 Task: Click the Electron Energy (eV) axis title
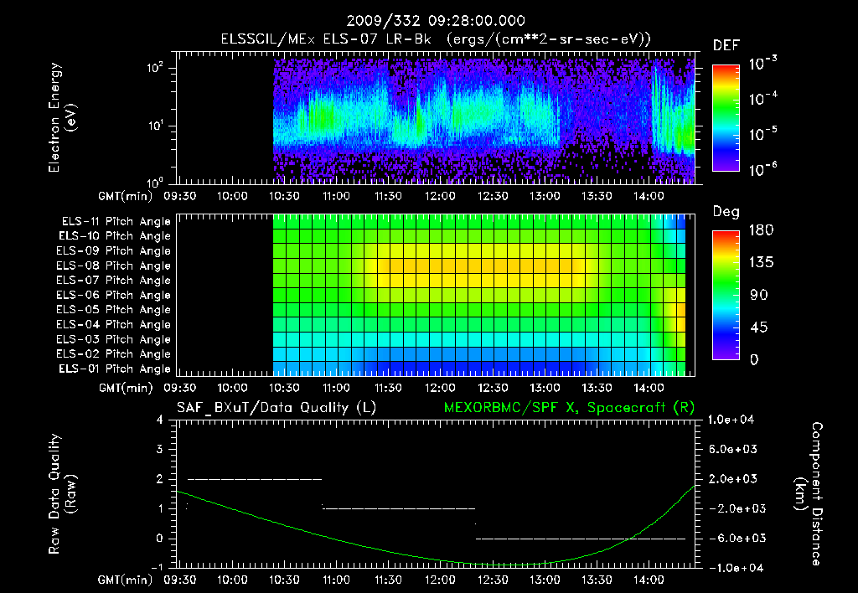pyautogui.click(x=62, y=117)
